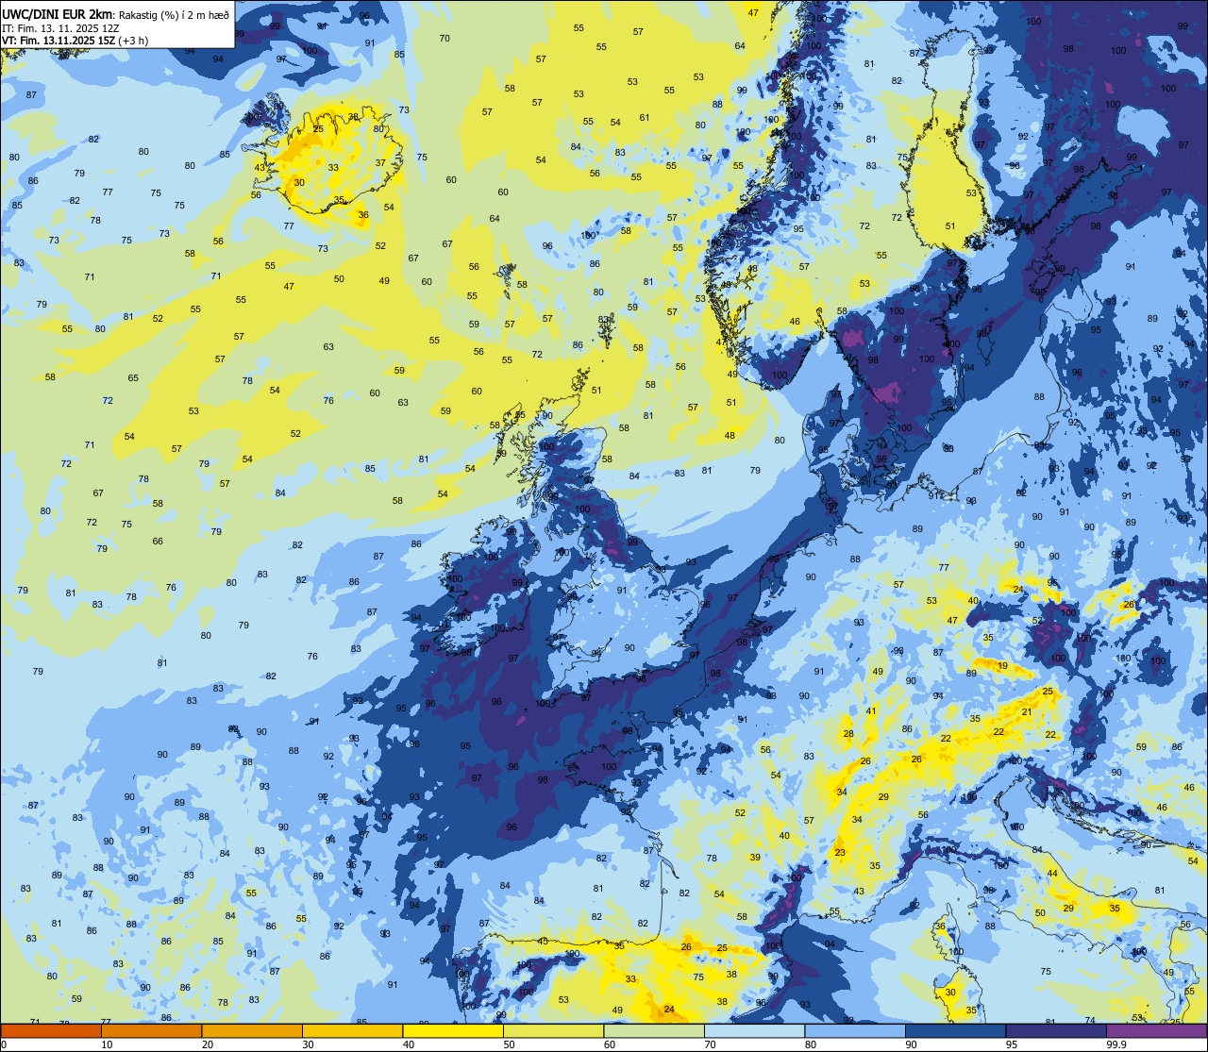Click the legend tick label 60

coord(610,1044)
